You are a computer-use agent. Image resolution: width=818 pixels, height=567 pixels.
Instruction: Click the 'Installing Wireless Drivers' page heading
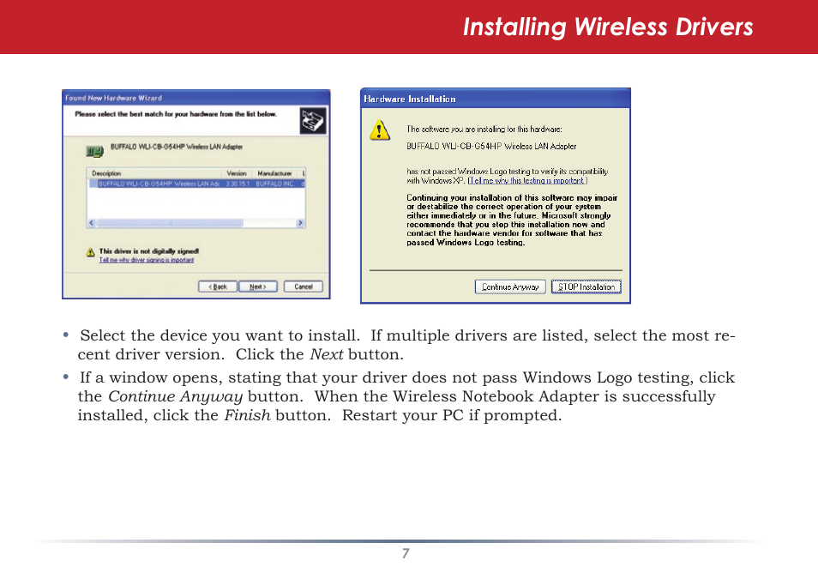[608, 27]
